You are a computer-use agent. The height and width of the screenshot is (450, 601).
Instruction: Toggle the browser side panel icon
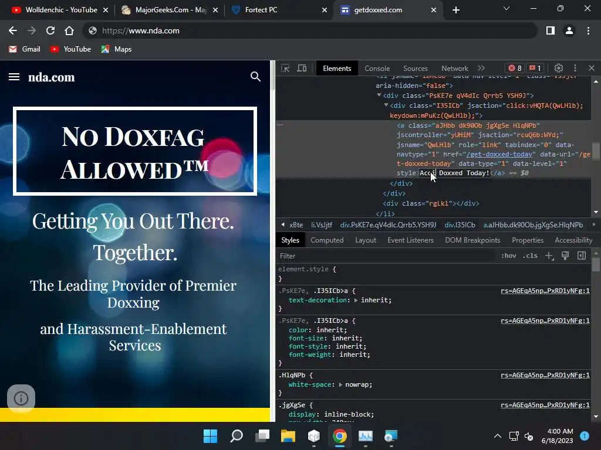(551, 30)
